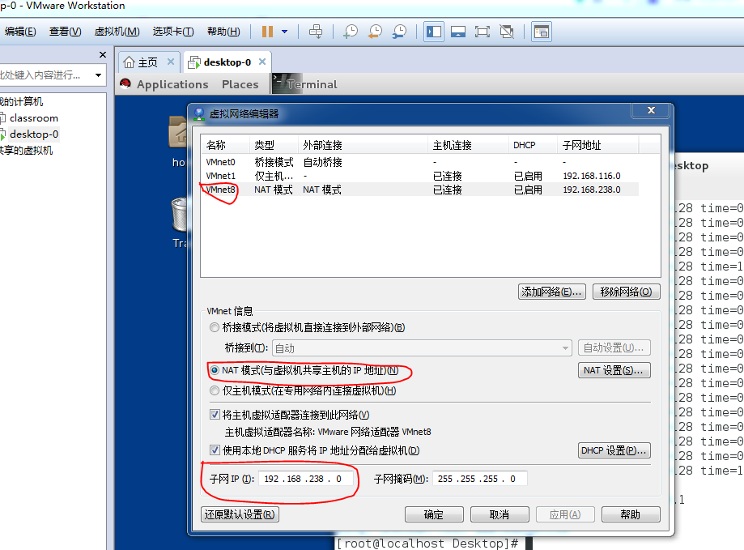The width and height of the screenshot is (744, 550).
Task: Open the 帮助(H) menu
Action: 223,32
